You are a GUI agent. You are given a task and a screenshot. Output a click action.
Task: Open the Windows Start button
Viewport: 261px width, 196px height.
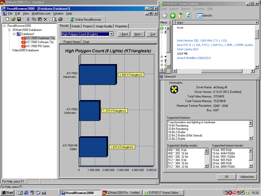(7, 193)
